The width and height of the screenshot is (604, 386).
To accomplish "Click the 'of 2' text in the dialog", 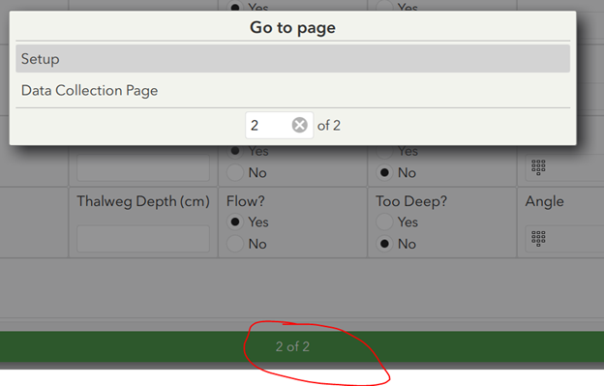I will [328, 126].
